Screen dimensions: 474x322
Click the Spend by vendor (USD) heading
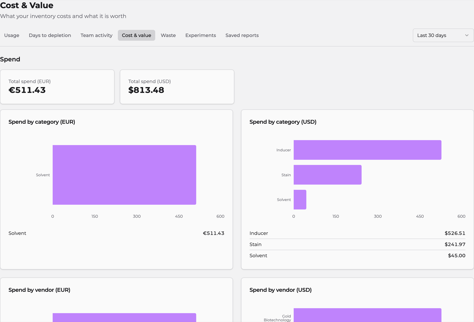click(x=280, y=290)
